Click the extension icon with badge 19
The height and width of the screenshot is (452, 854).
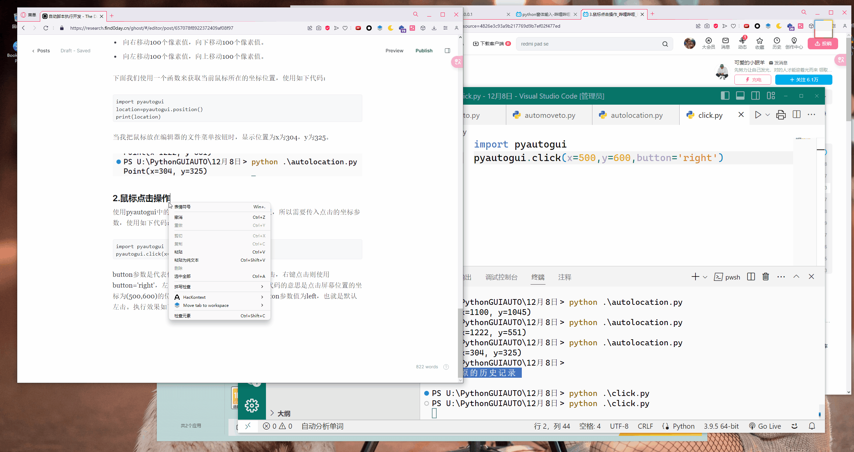(x=402, y=28)
